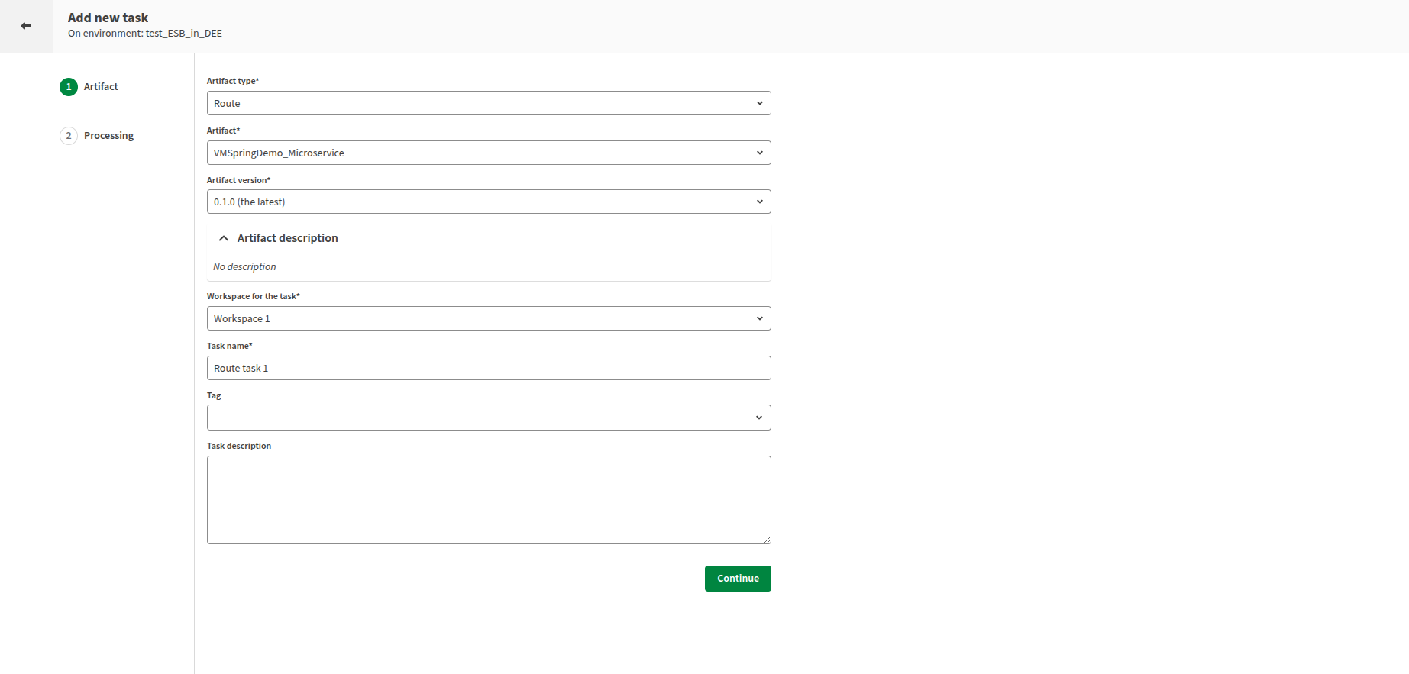Image resolution: width=1409 pixels, height=674 pixels.
Task: Click the Artifact version dropdown arrow
Action: (759, 202)
